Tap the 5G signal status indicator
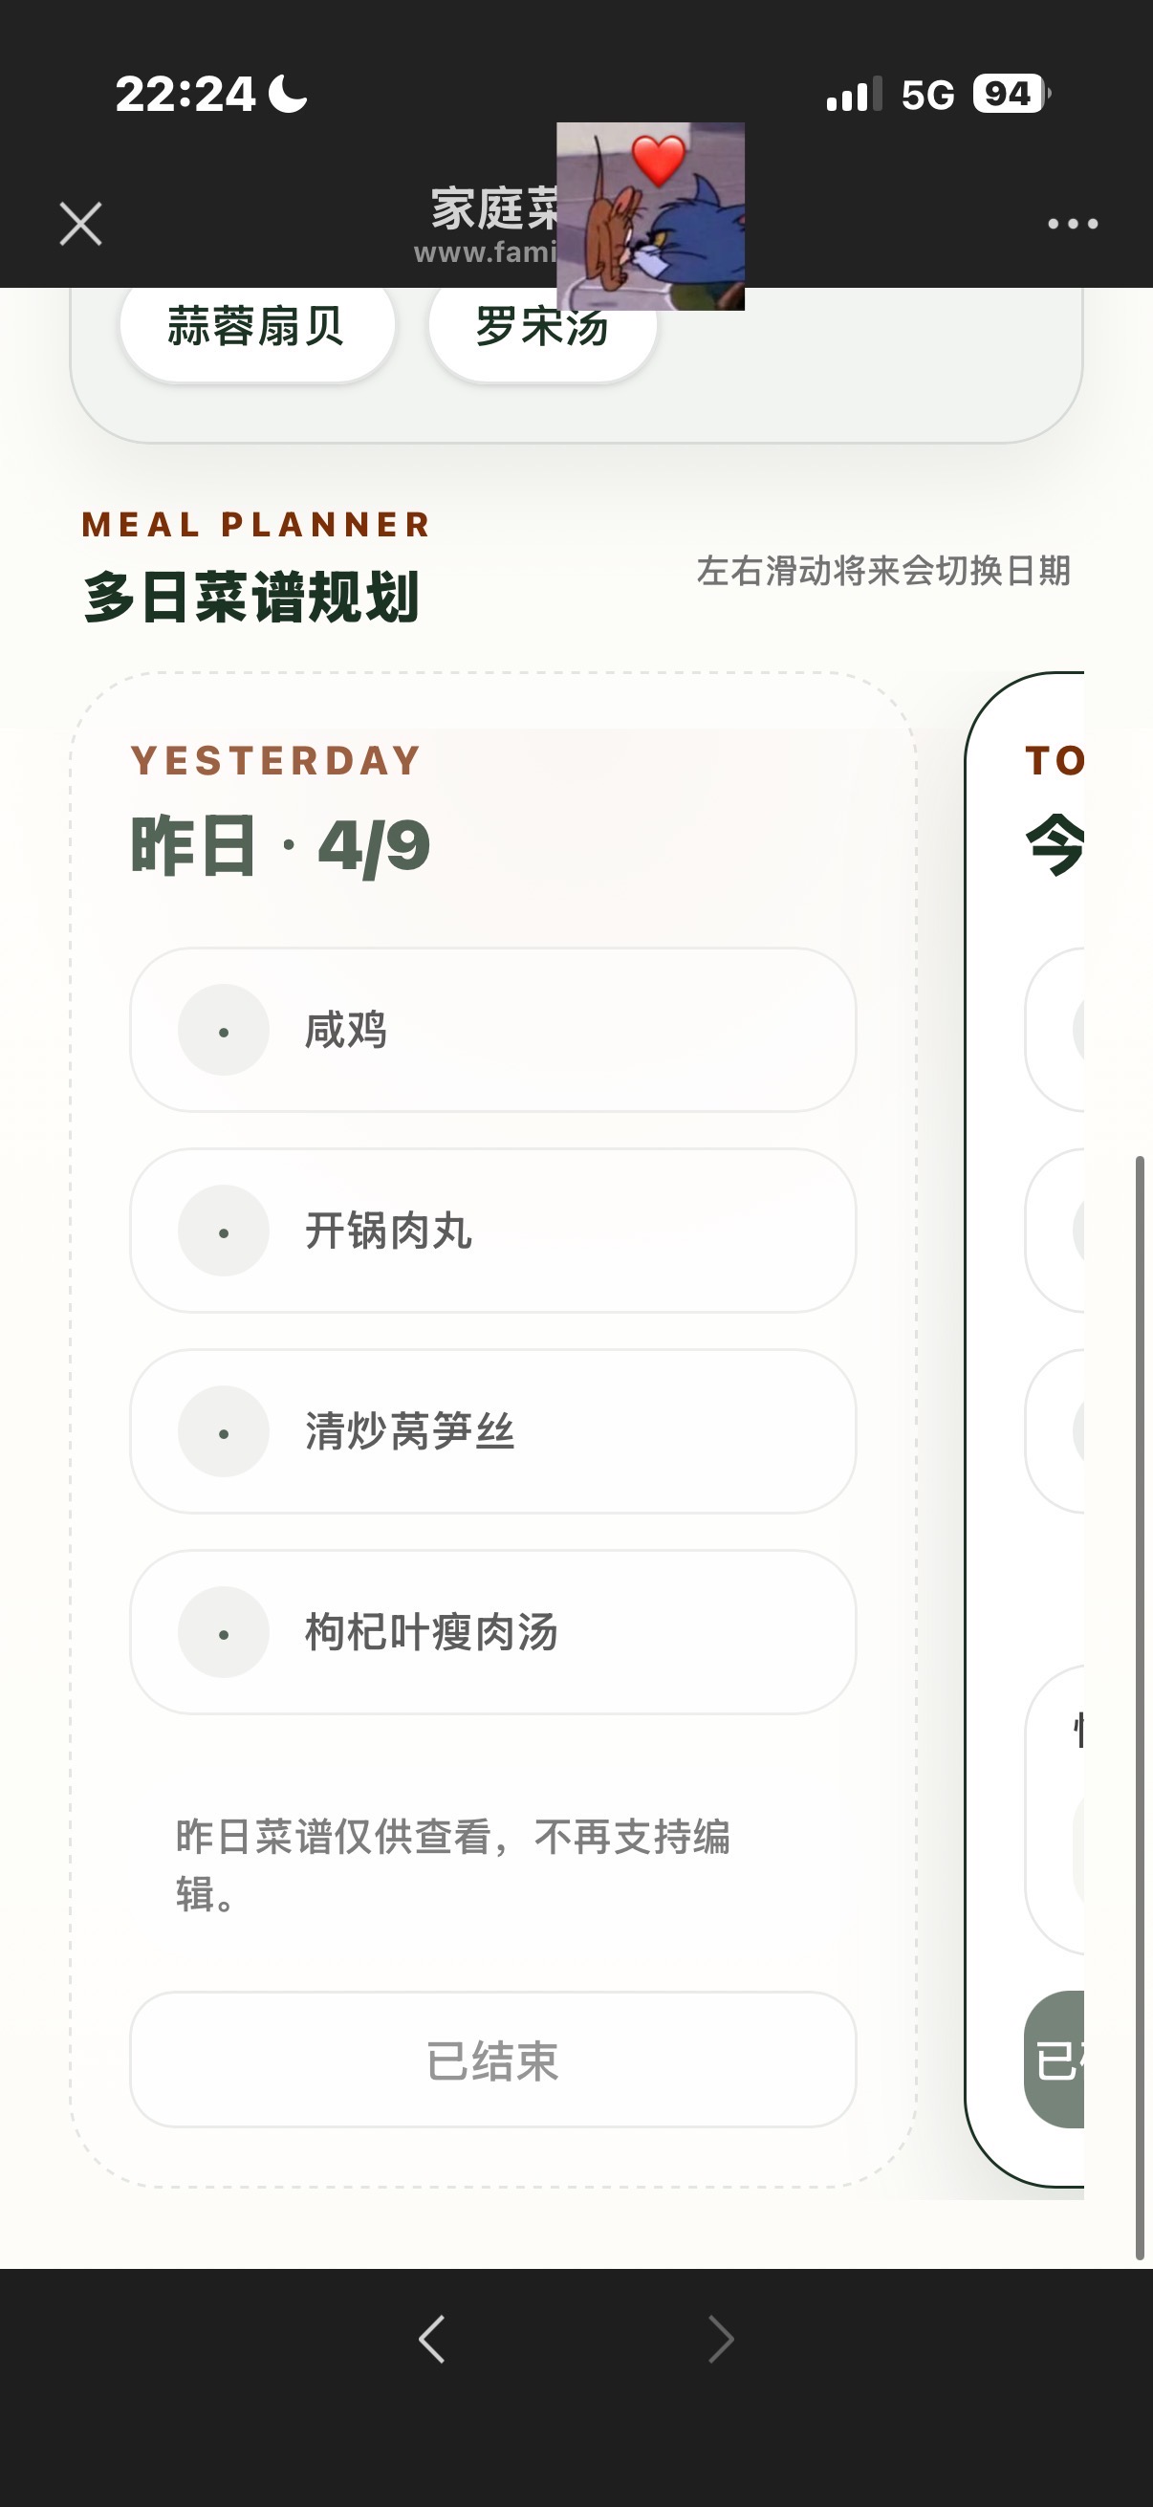This screenshot has height=2507, width=1153. point(927,96)
